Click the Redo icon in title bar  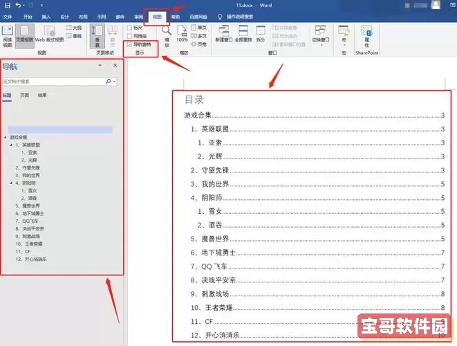coord(31,6)
